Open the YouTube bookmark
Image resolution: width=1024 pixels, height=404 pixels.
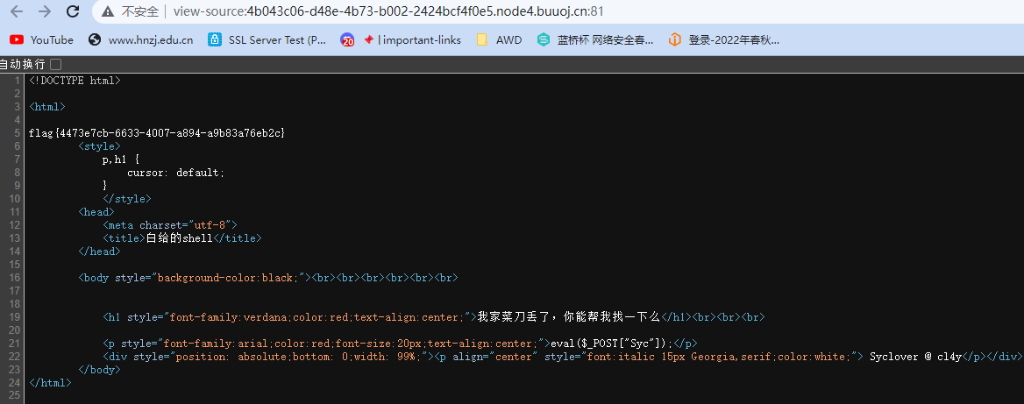[41, 39]
